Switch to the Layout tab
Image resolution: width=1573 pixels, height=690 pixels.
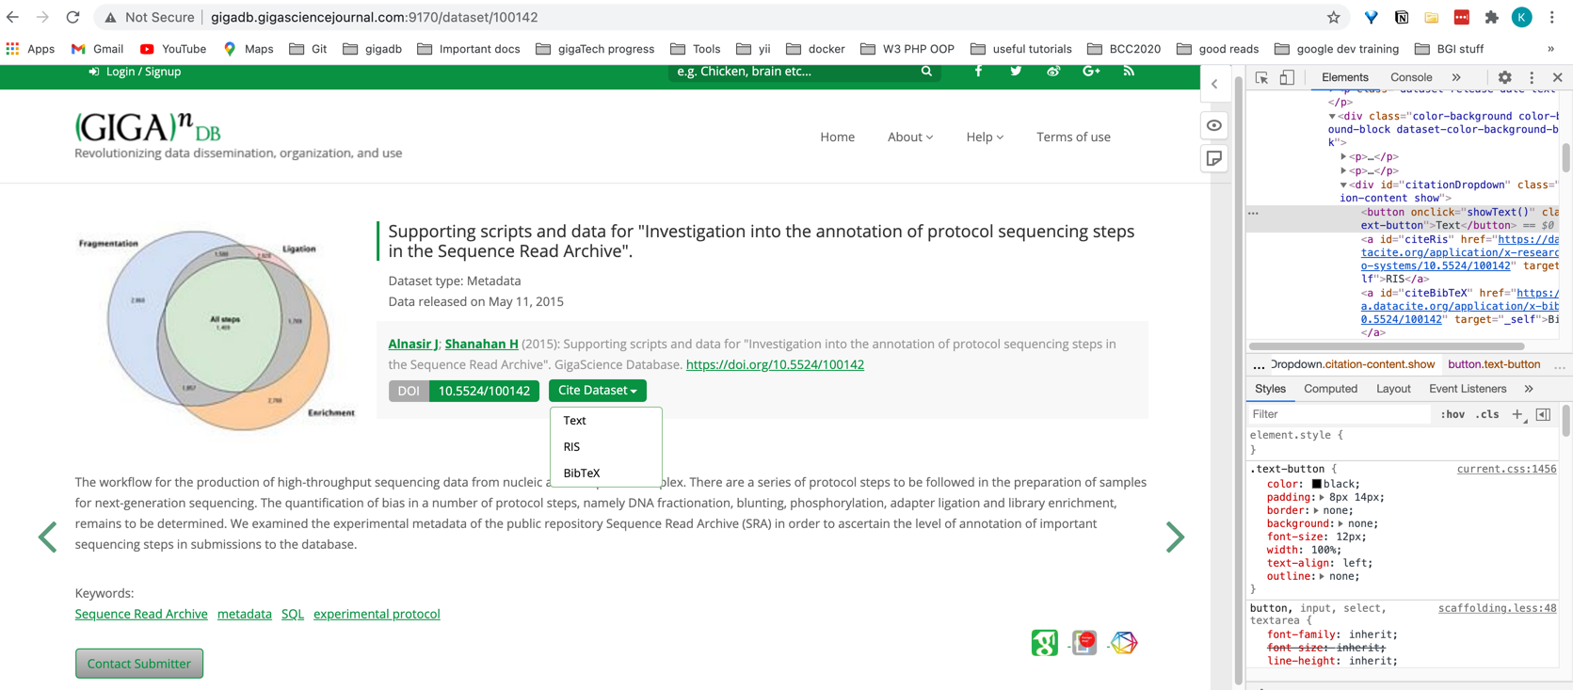click(1393, 389)
